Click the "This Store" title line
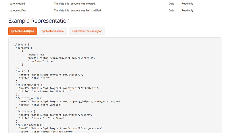The width and height of the screenshot is (230, 133). (x=34, y=78)
